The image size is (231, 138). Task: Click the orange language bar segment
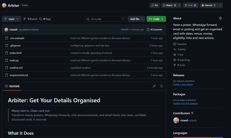(x=192, y=137)
